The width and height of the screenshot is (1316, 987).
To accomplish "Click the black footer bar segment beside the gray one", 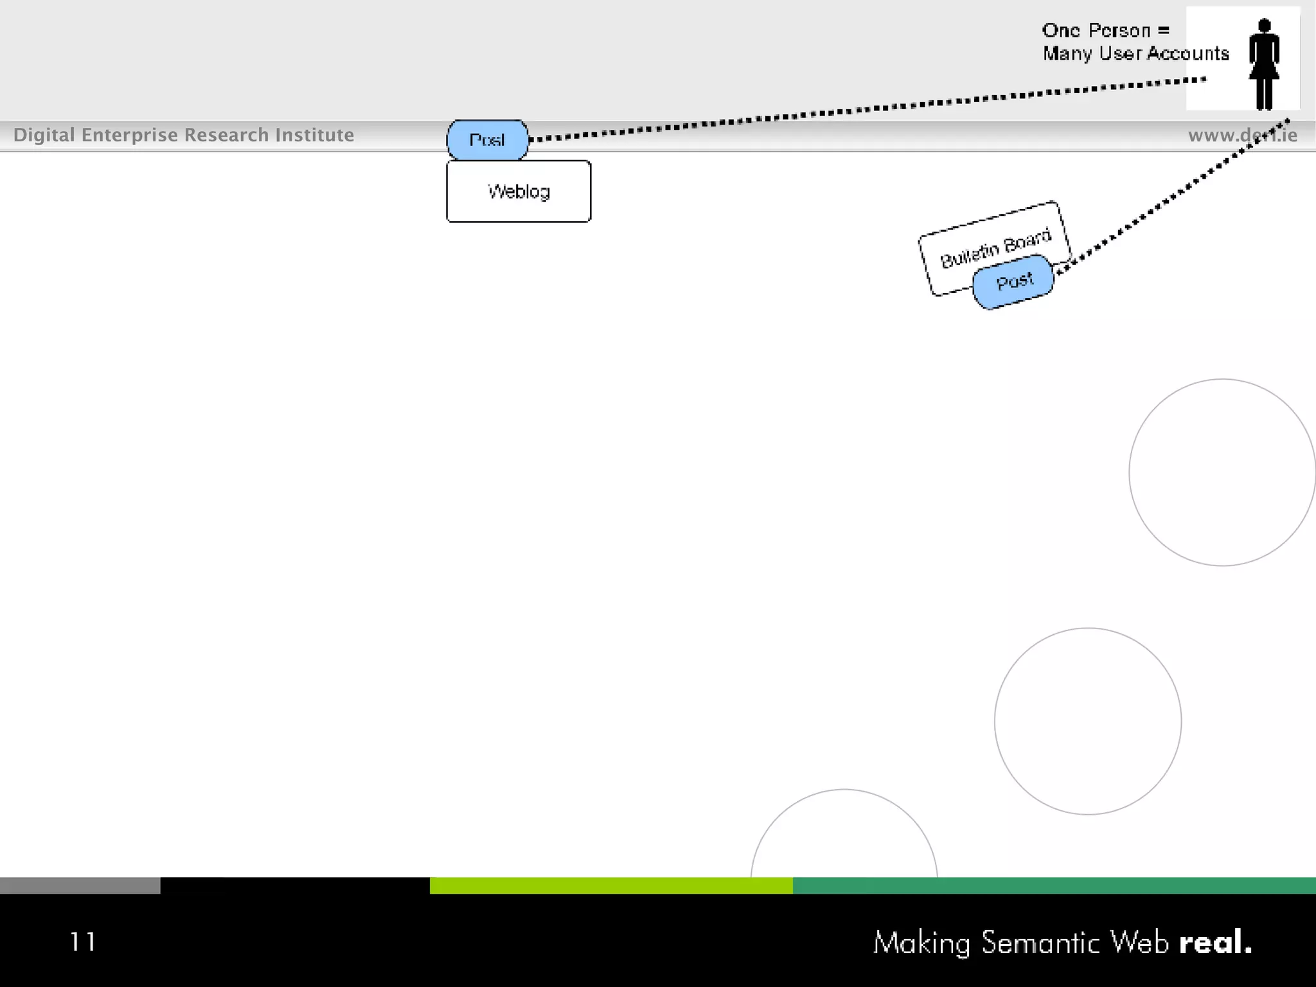I will (294, 885).
